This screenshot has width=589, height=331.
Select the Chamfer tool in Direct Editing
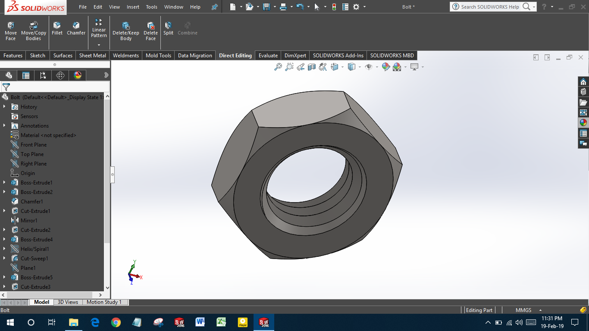(76, 28)
